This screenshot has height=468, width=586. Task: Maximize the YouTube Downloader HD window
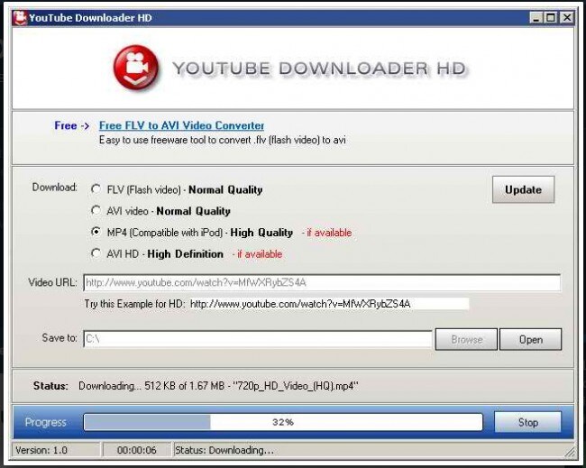point(551,17)
